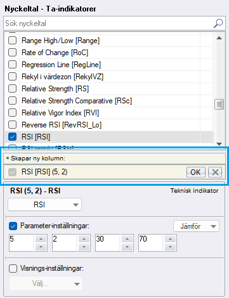
Task: Select the Rate of Change [RoC] row text
Action: (x=55, y=53)
